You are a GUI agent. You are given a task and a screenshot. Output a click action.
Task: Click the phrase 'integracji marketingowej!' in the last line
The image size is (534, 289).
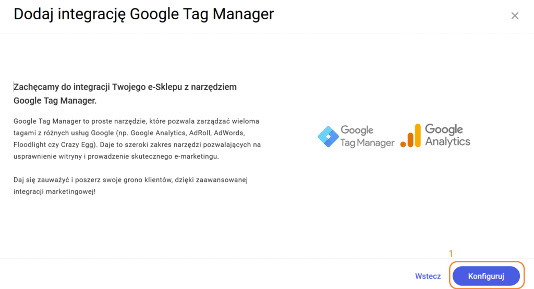point(54,192)
